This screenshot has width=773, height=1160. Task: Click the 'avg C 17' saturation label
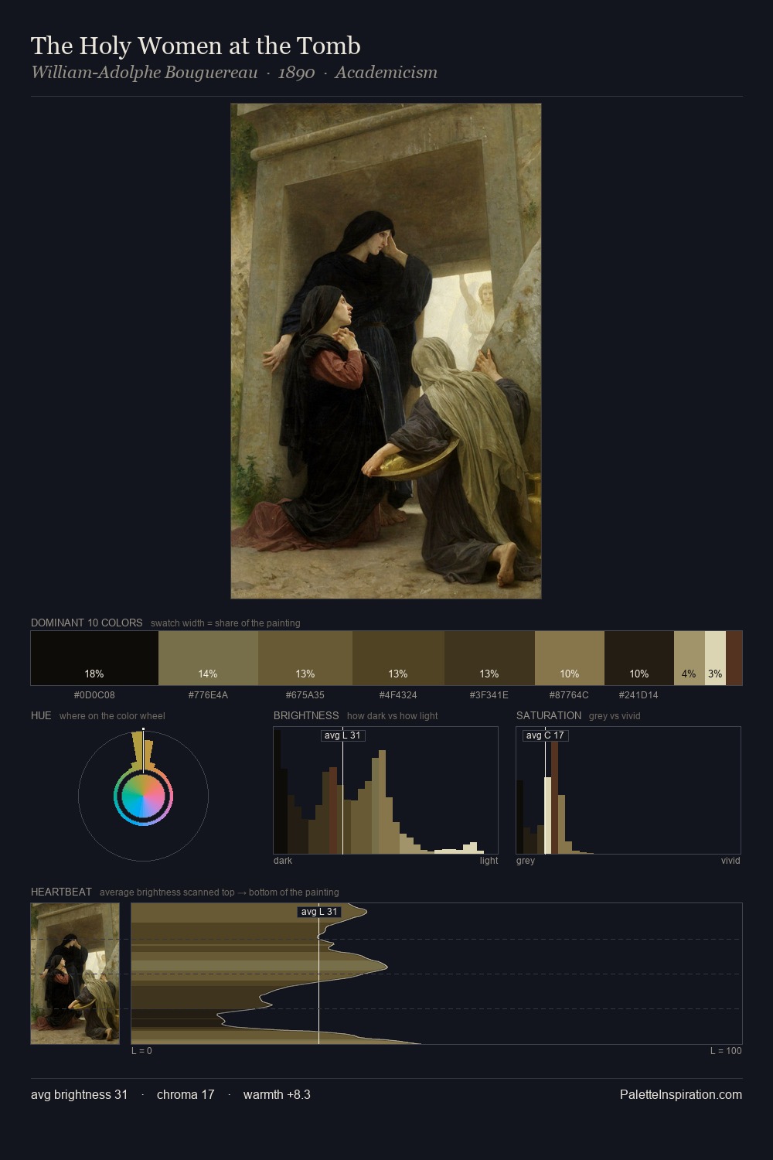tap(545, 735)
